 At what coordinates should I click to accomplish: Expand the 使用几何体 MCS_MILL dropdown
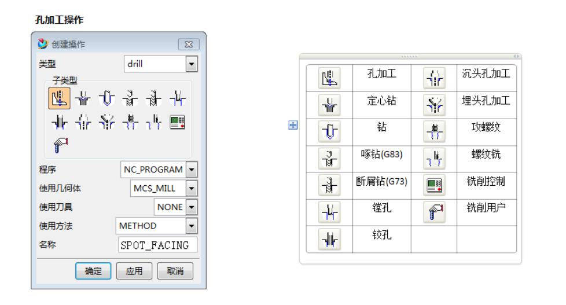click(x=192, y=188)
